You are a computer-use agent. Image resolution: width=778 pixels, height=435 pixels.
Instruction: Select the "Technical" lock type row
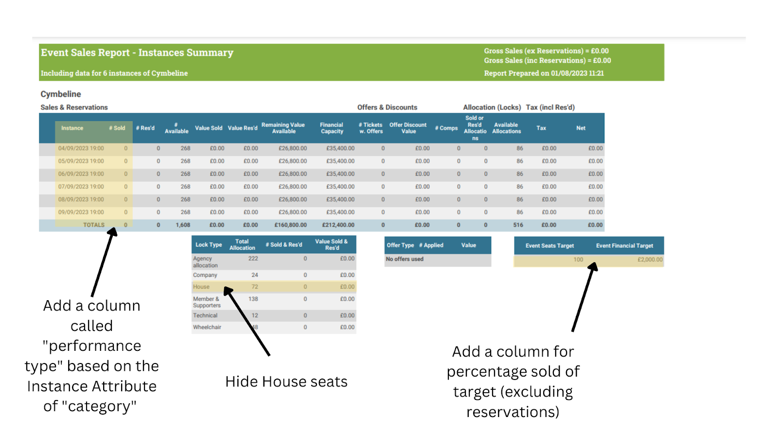[x=274, y=315]
